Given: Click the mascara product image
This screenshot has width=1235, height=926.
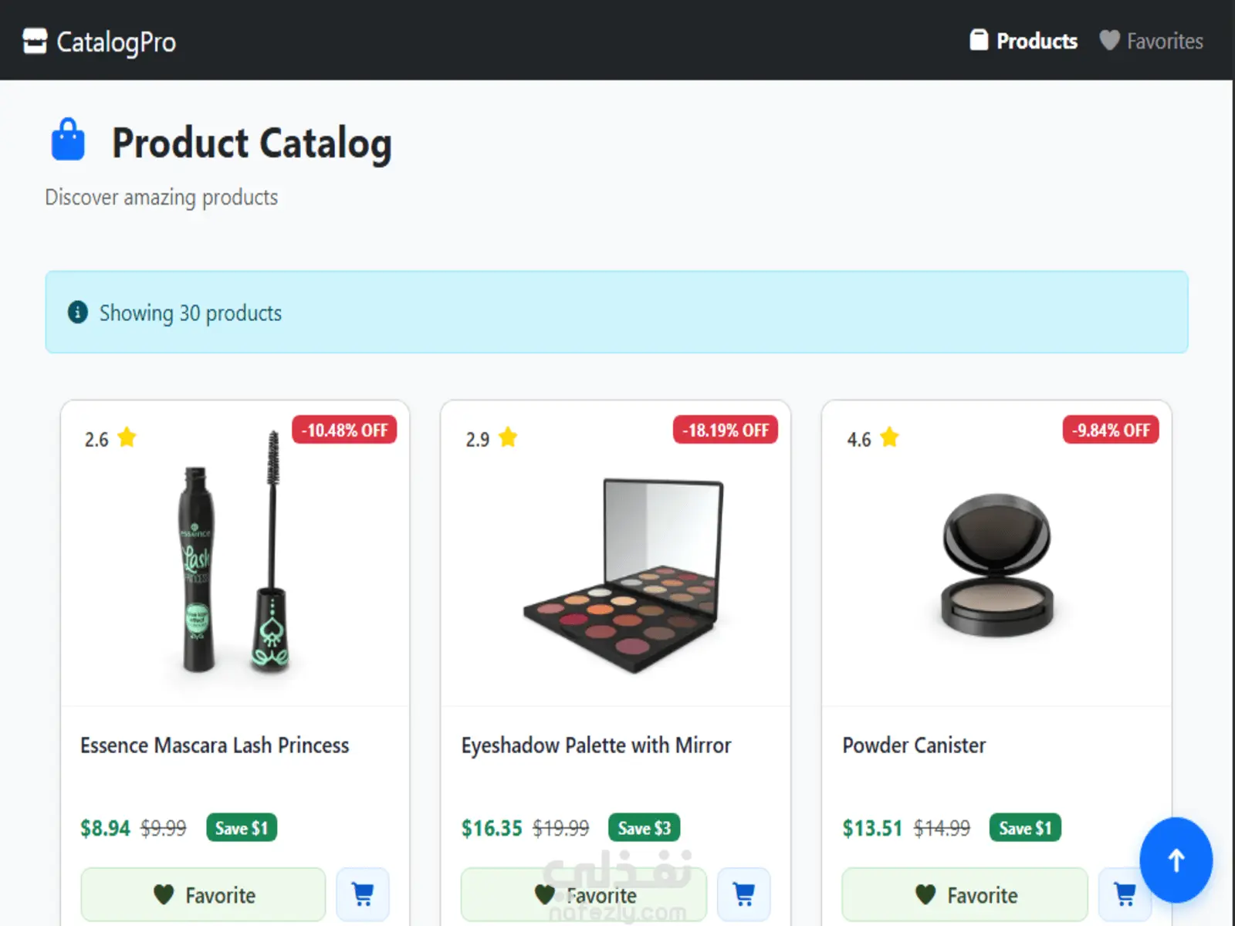Looking at the screenshot, I should (235, 554).
